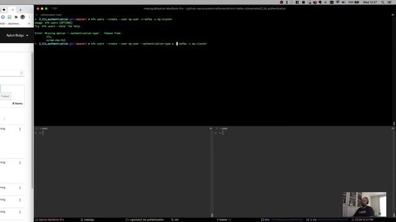Click the first browser tab with diamond favicon

pyautogui.click(x=4, y=10)
